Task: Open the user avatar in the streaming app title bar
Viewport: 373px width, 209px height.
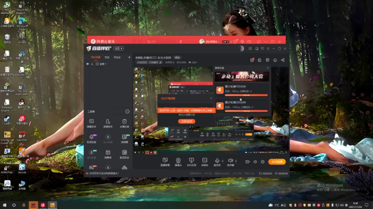Action: (x=242, y=49)
